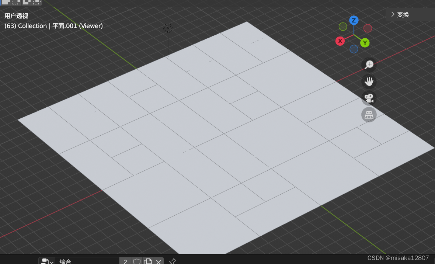Viewport: 435px width, 264px height.
Task: Click the green Y axis gizmo handle
Action: click(x=365, y=43)
